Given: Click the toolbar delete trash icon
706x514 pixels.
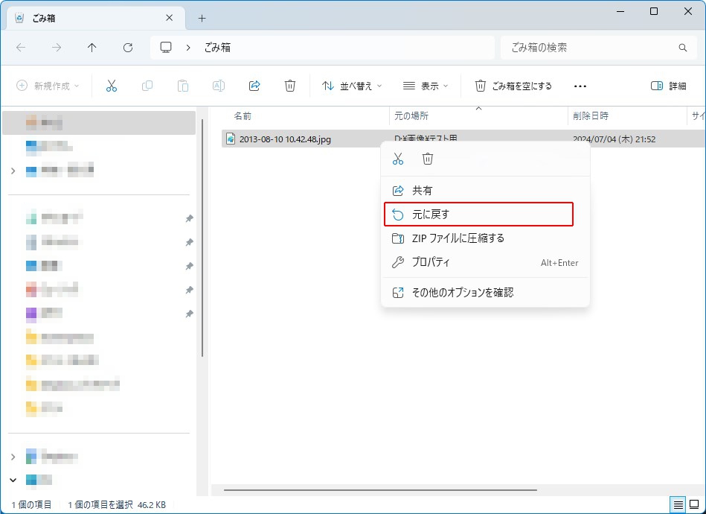Looking at the screenshot, I should 290,86.
